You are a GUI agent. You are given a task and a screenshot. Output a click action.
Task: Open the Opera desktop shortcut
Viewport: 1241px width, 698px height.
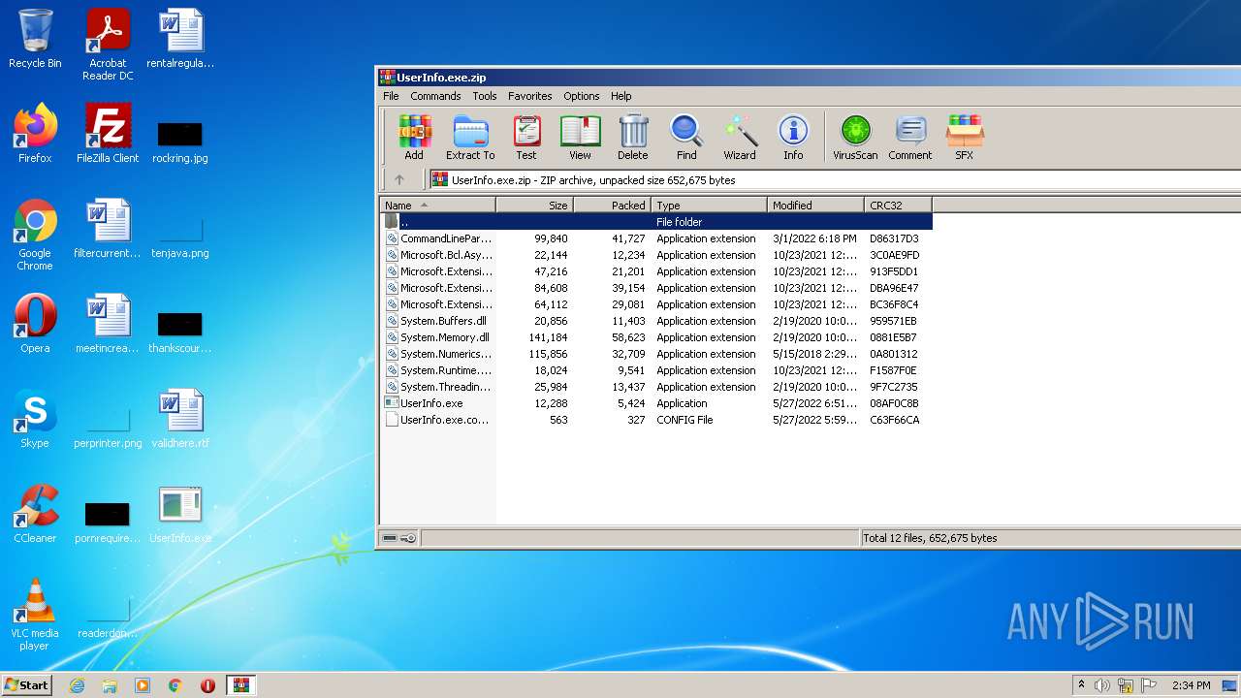[35, 324]
